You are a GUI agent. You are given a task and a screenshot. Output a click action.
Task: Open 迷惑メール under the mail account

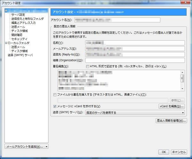click(18, 27)
